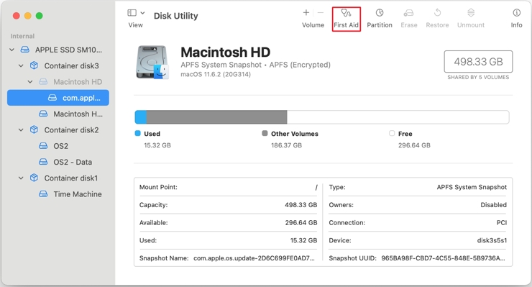This screenshot has width=532, height=287.
Task: Click the gray Other Volumes swatch
Action: (265, 133)
